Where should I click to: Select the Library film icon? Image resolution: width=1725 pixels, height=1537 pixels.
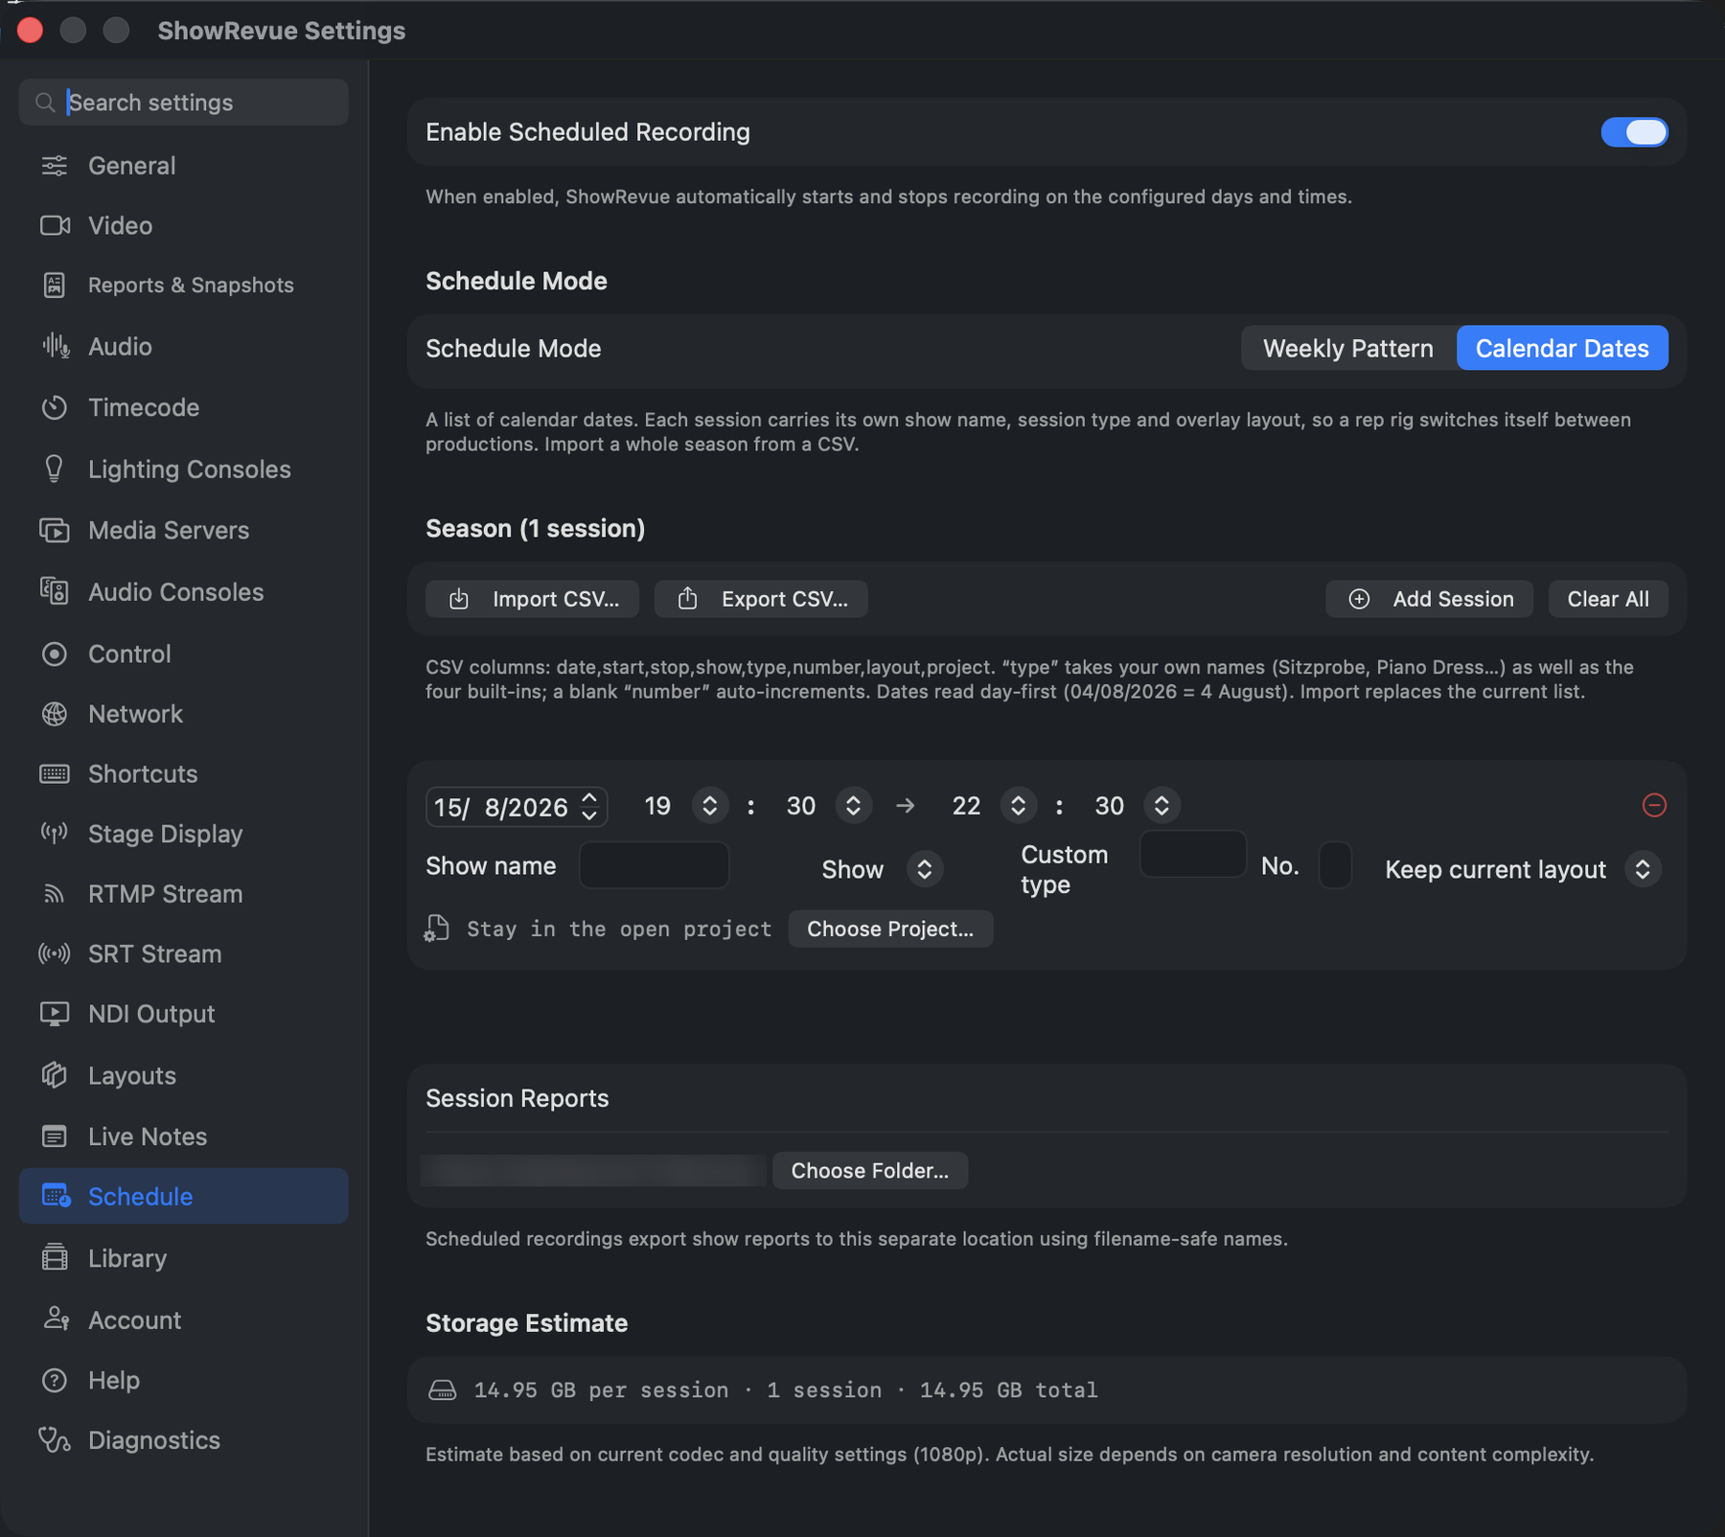(55, 1257)
